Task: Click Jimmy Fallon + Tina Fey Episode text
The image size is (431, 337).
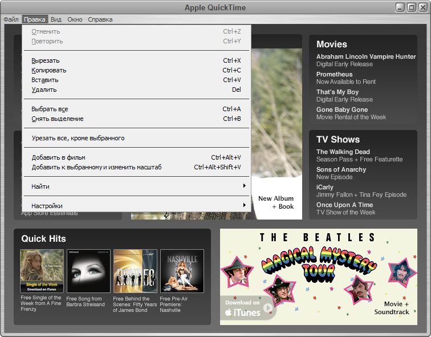Action: coord(361,194)
